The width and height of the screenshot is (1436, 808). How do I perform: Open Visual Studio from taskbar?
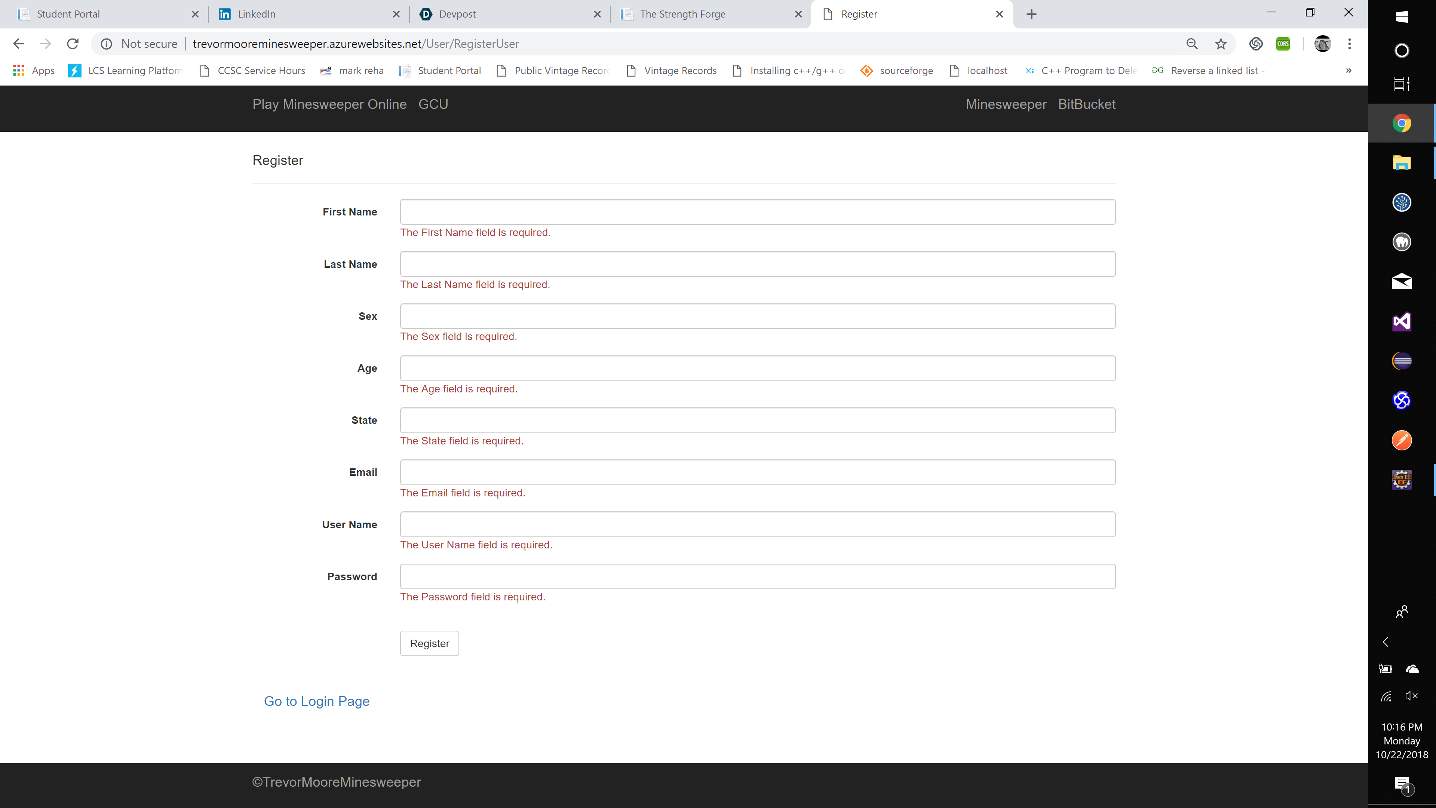coord(1402,321)
